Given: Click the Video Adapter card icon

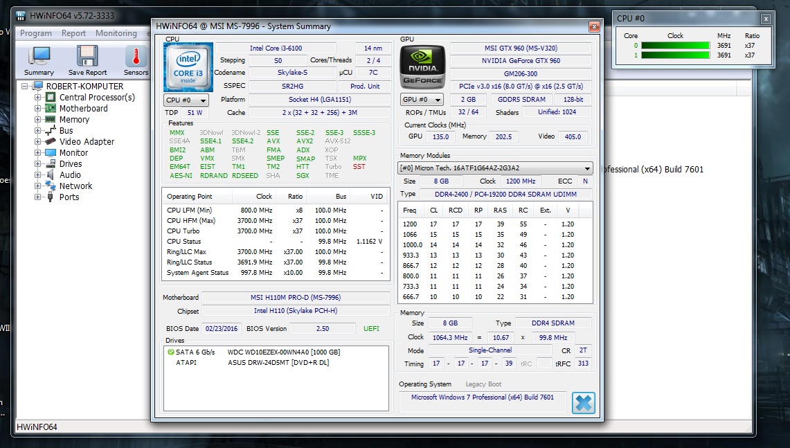Looking at the screenshot, I should point(51,142).
